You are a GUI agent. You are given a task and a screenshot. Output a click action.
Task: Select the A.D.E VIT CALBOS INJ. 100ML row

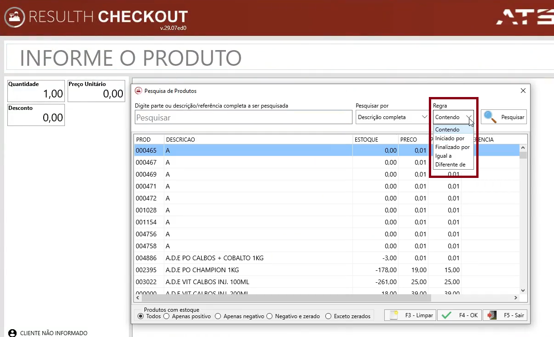click(327, 282)
